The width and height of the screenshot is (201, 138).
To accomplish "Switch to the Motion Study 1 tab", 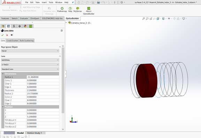I will tap(34, 133).
